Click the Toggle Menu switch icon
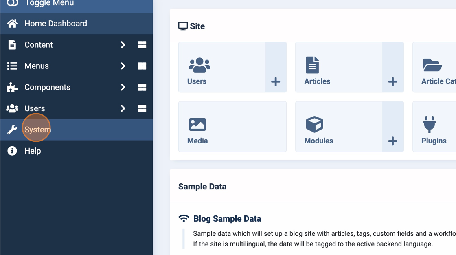This screenshot has width=456, height=255. tap(12, 3)
